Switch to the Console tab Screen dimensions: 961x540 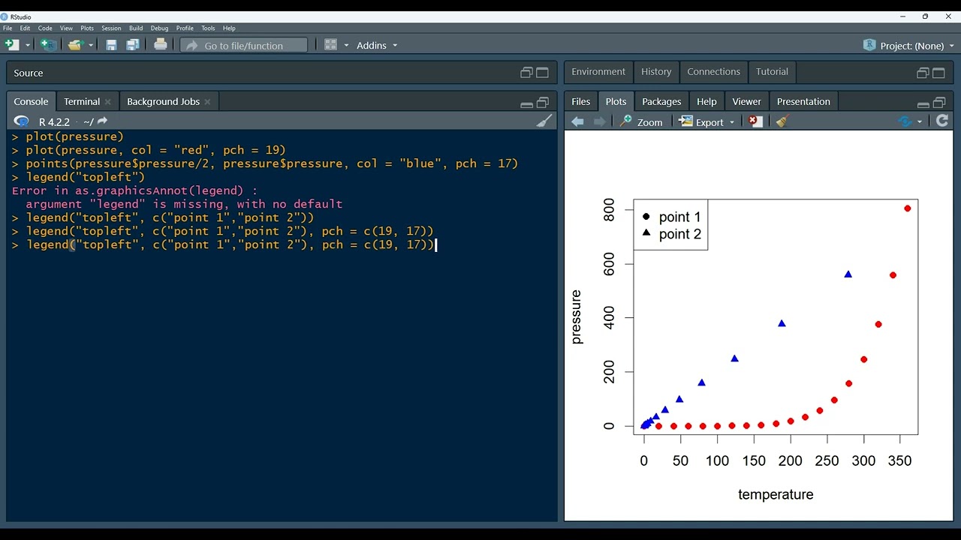[31, 101]
